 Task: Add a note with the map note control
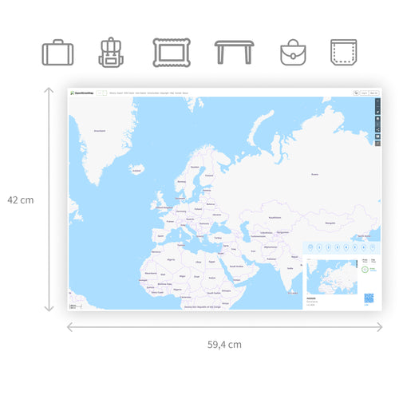coord(377,136)
